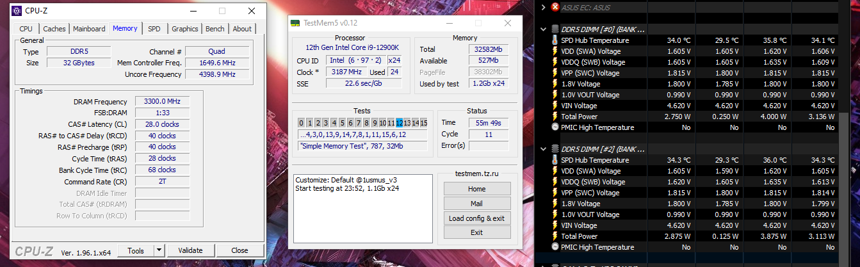Click bolt icon of DIMM [#2] Total Power
The height and width of the screenshot is (267, 860).
point(555,236)
